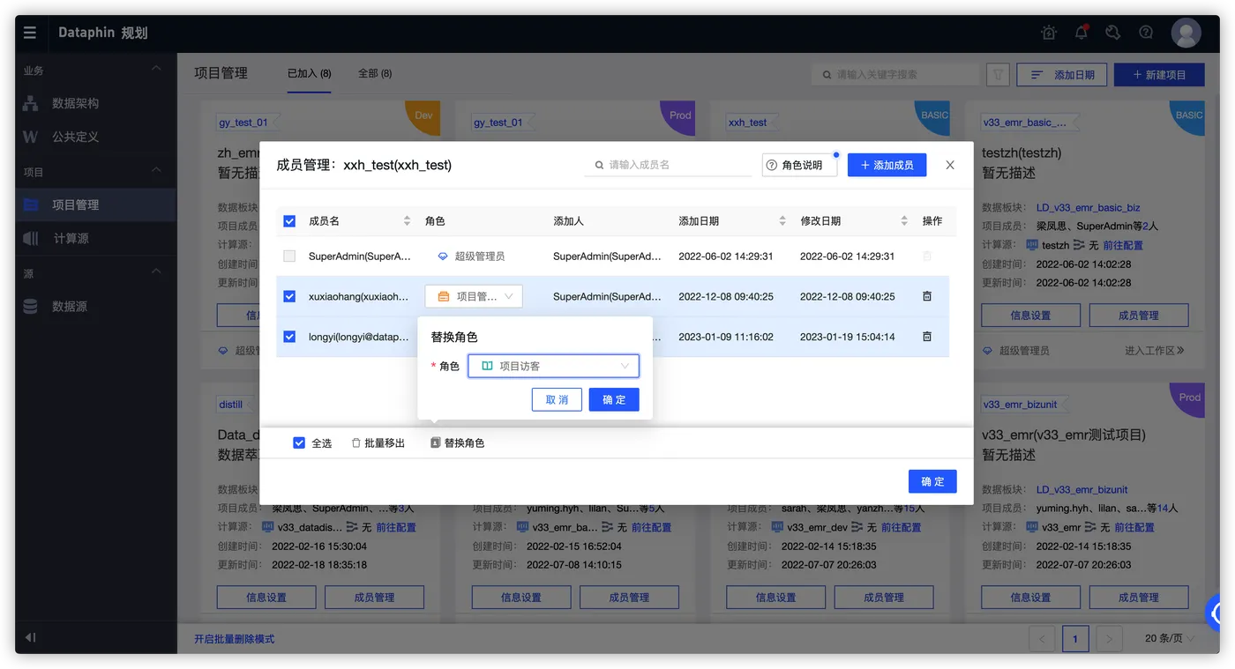The height and width of the screenshot is (669, 1235).
Task: Sort by 添加日期 column in member table
Action: pos(782,221)
